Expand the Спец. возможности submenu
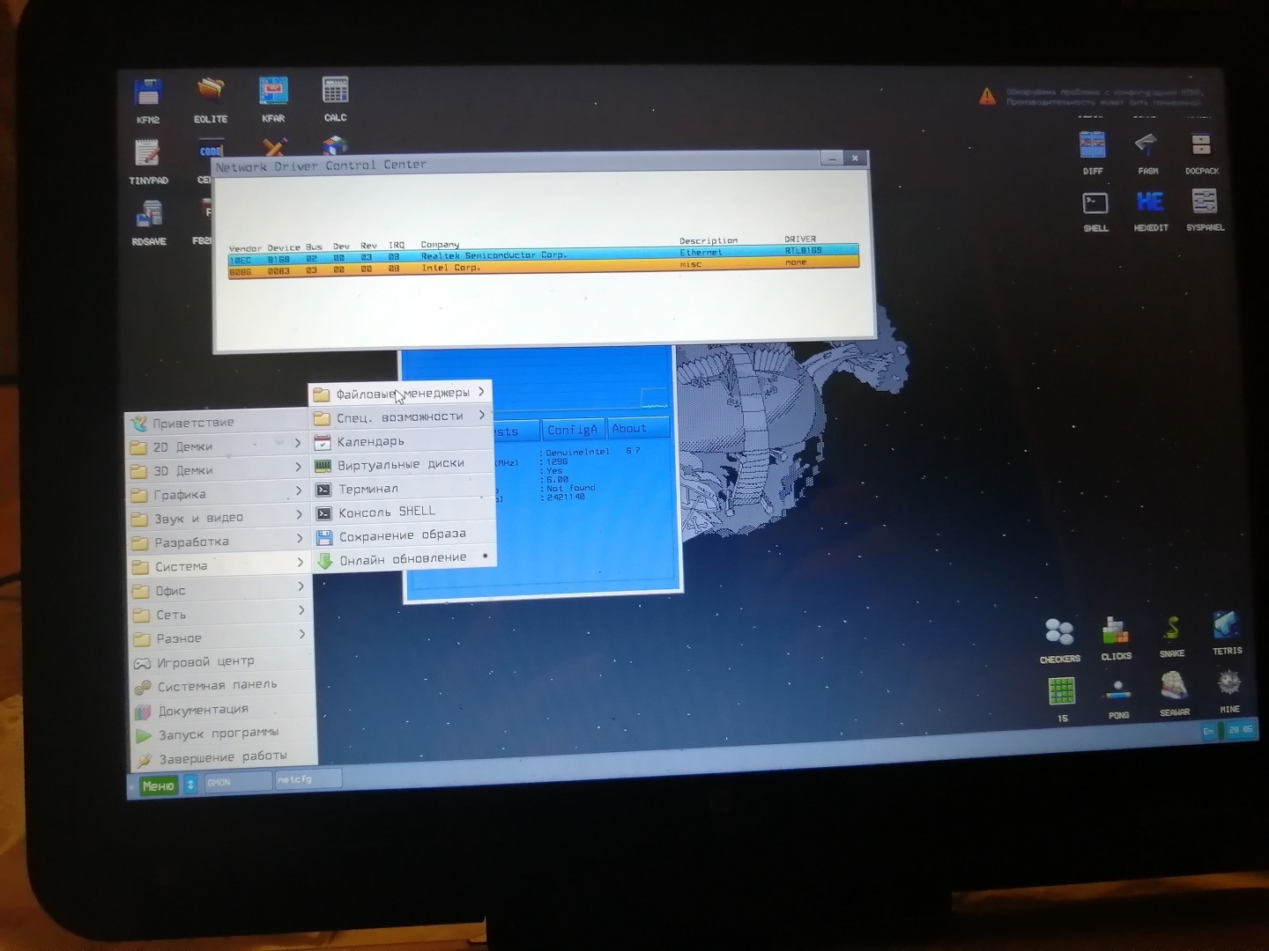Screen dimensions: 1269x951 [x=401, y=417]
